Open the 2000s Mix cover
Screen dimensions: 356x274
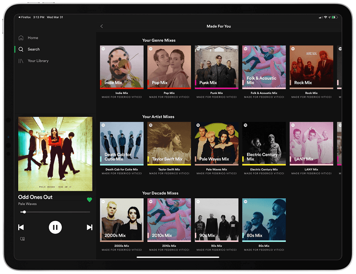[121, 220]
